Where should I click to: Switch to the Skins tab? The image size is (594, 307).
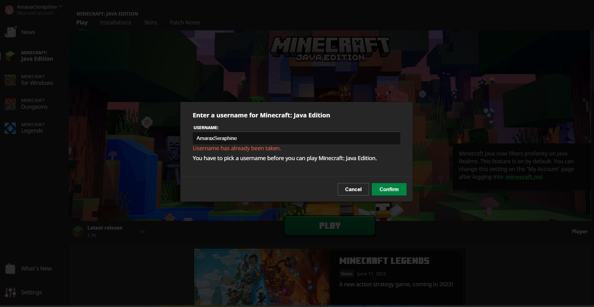tap(151, 23)
